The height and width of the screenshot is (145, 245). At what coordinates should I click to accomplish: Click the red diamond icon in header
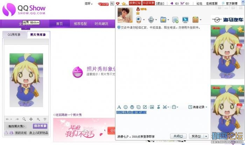118,3
